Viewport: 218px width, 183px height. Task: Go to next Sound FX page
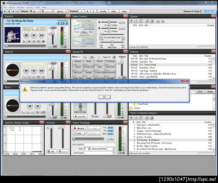coord(114,57)
